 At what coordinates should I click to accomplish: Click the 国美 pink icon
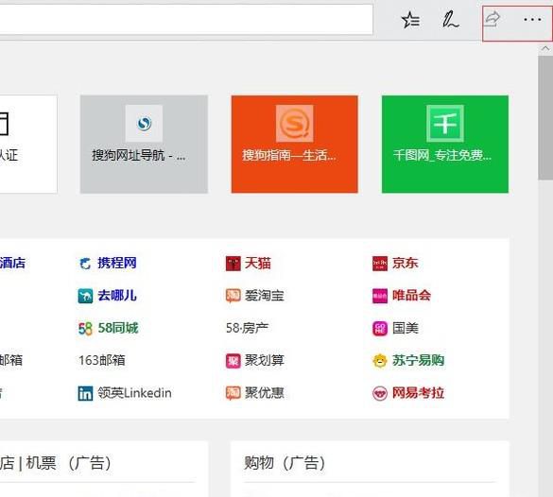[380, 329]
